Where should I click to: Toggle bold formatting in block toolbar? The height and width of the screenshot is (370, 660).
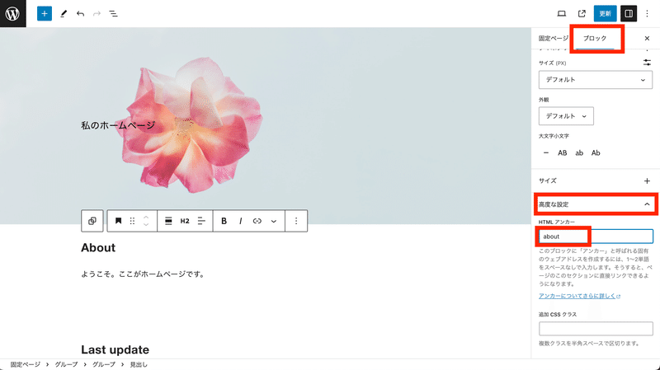point(224,221)
